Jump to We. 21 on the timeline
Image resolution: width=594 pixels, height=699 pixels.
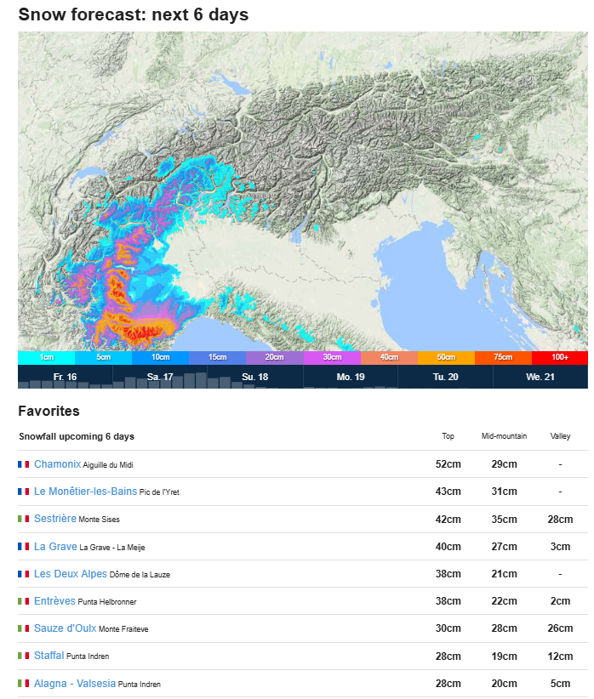540,377
